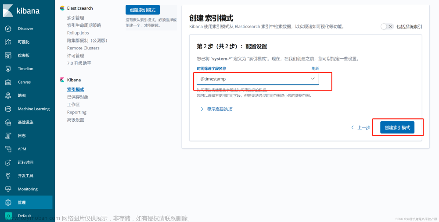The height and width of the screenshot is (222, 439).
Task: Go to APM in sidebar
Action: pyautogui.click(x=22, y=149)
